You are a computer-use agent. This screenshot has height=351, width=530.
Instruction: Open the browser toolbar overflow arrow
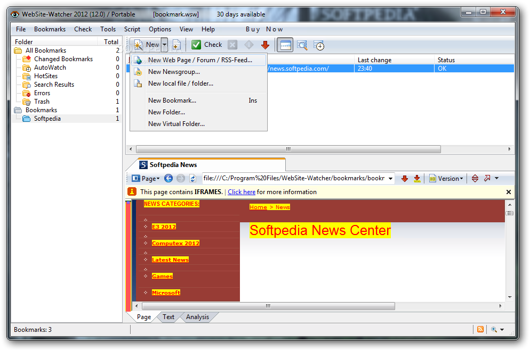click(496, 178)
